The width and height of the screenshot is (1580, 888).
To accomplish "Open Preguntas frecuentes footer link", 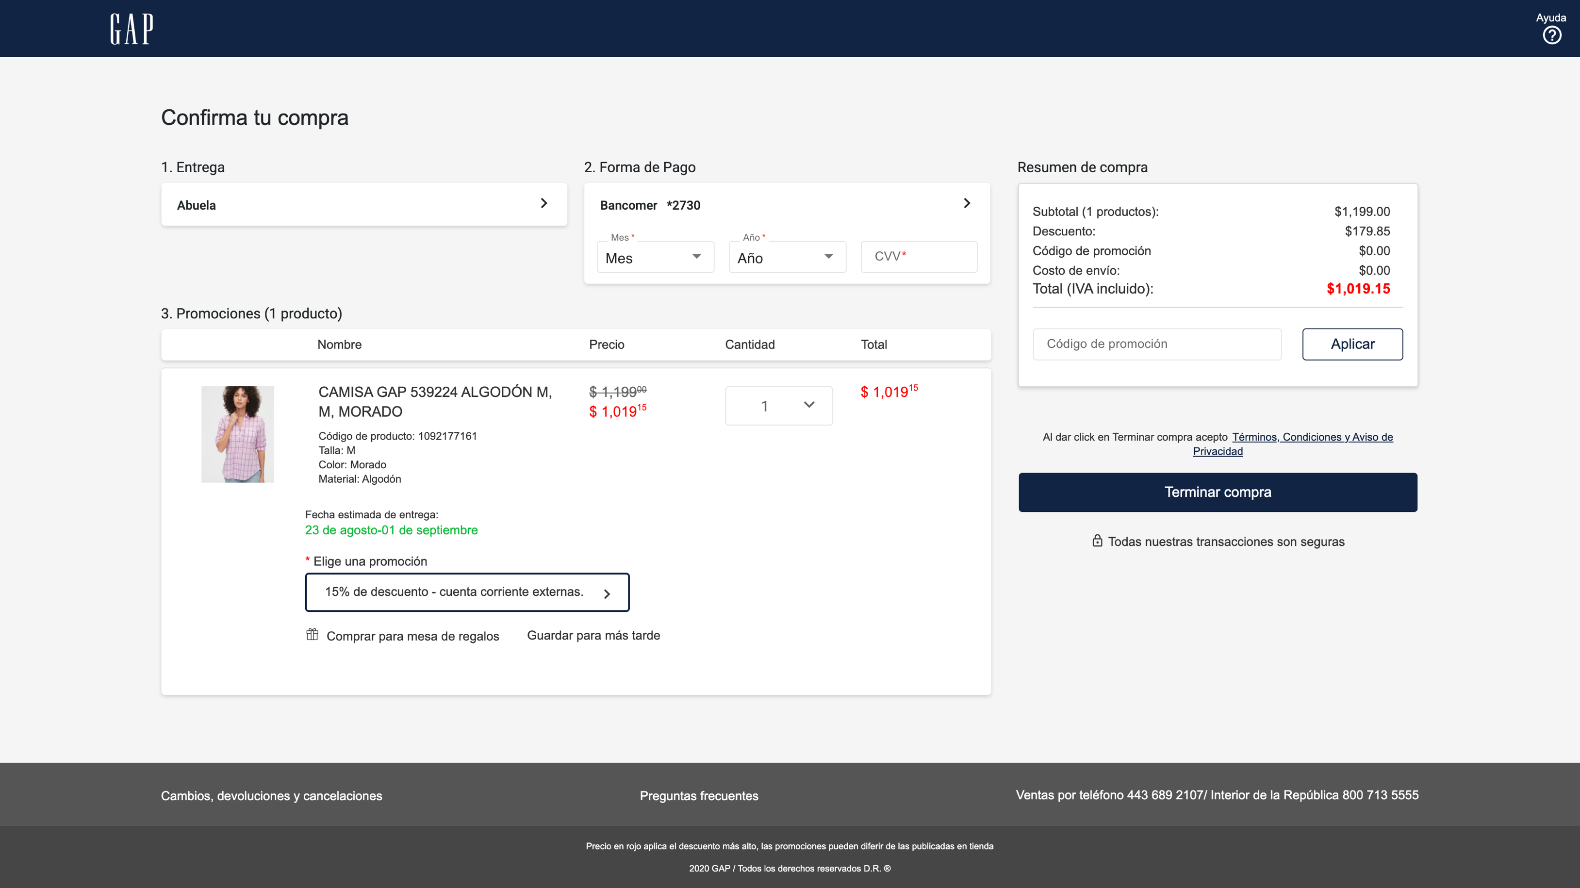I will click(699, 796).
